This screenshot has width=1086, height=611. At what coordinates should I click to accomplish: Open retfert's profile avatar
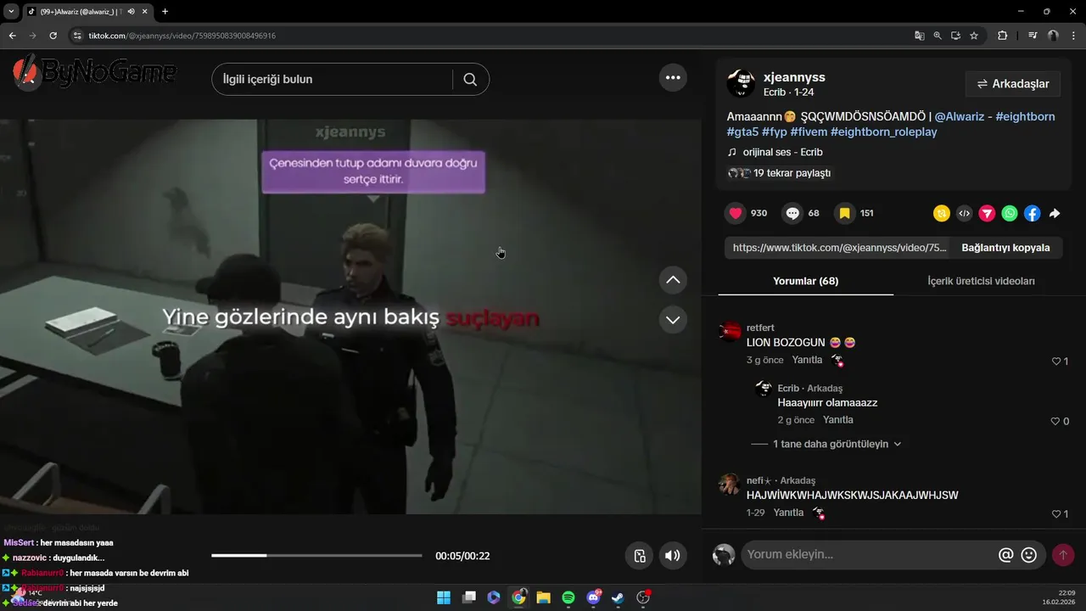[730, 332]
